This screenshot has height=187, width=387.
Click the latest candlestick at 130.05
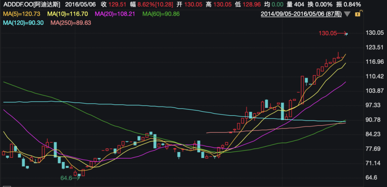pos(346,34)
